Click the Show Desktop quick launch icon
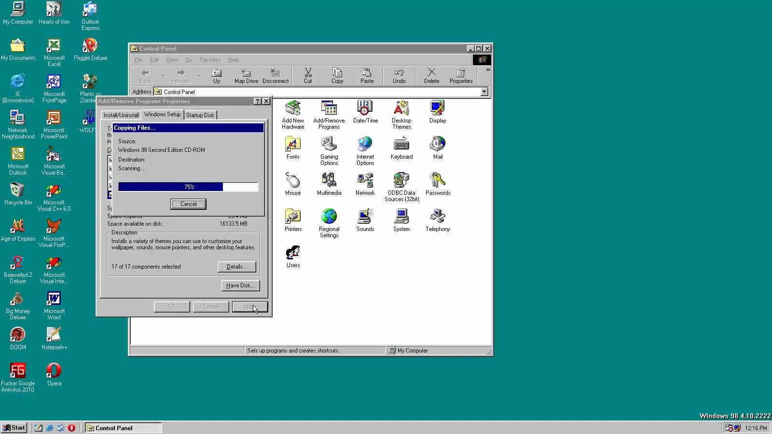Image resolution: width=772 pixels, height=434 pixels. (38, 428)
